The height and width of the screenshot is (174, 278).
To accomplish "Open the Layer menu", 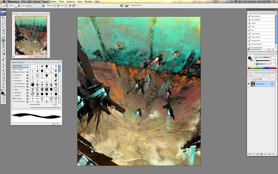I will coord(45,1).
